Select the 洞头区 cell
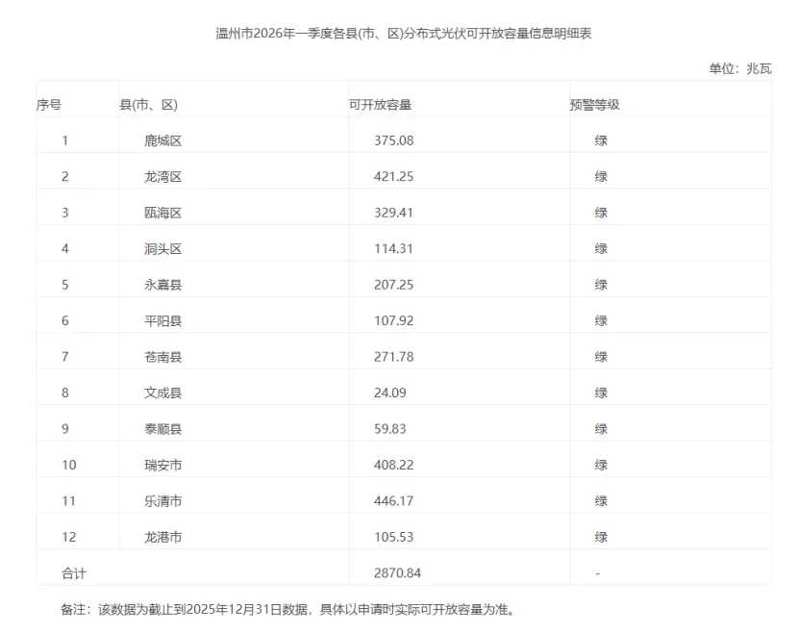The width and height of the screenshot is (798, 634). (x=162, y=249)
